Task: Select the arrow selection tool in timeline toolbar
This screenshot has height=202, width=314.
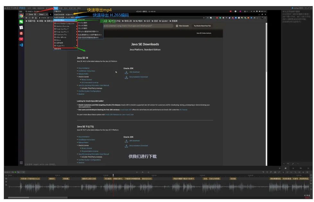Action: tap(283, 172)
